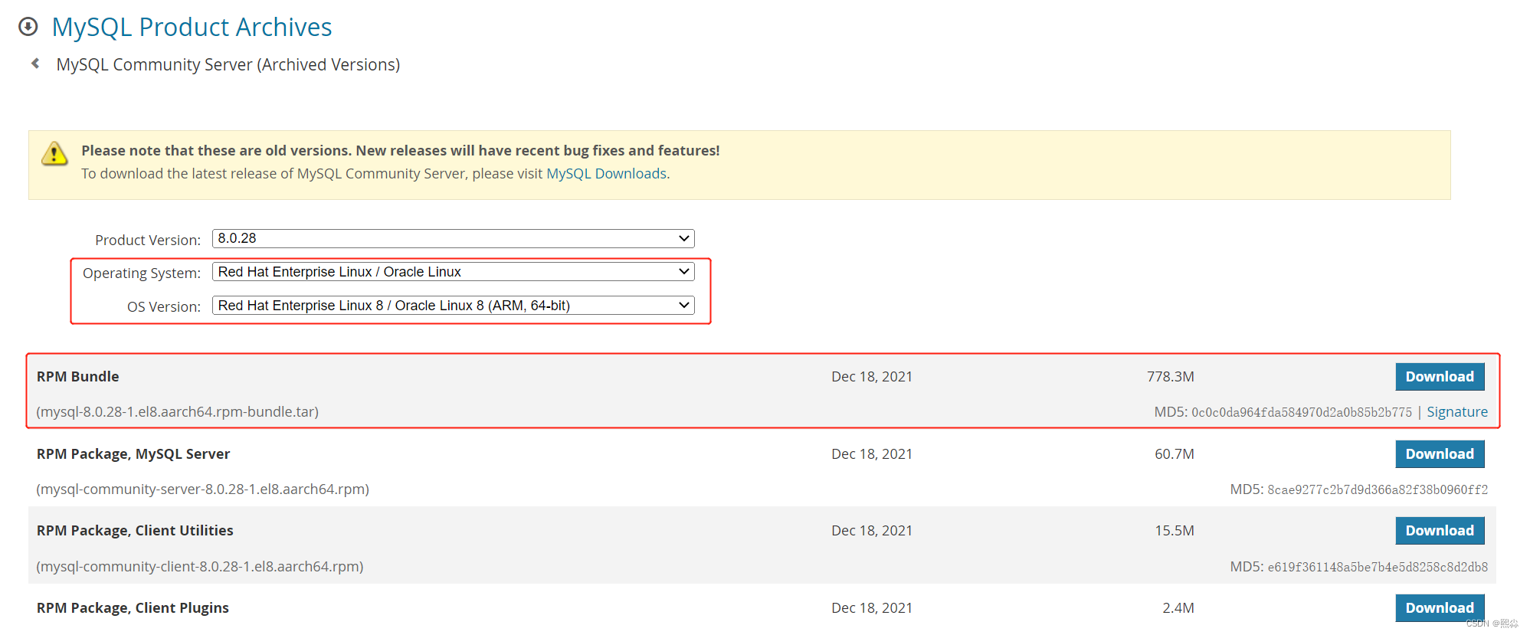Open the Signature link for RPM Bundle
This screenshot has width=1530, height=635.
pyautogui.click(x=1457, y=412)
